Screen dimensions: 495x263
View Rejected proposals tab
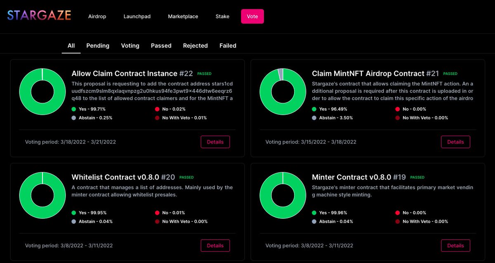196,46
